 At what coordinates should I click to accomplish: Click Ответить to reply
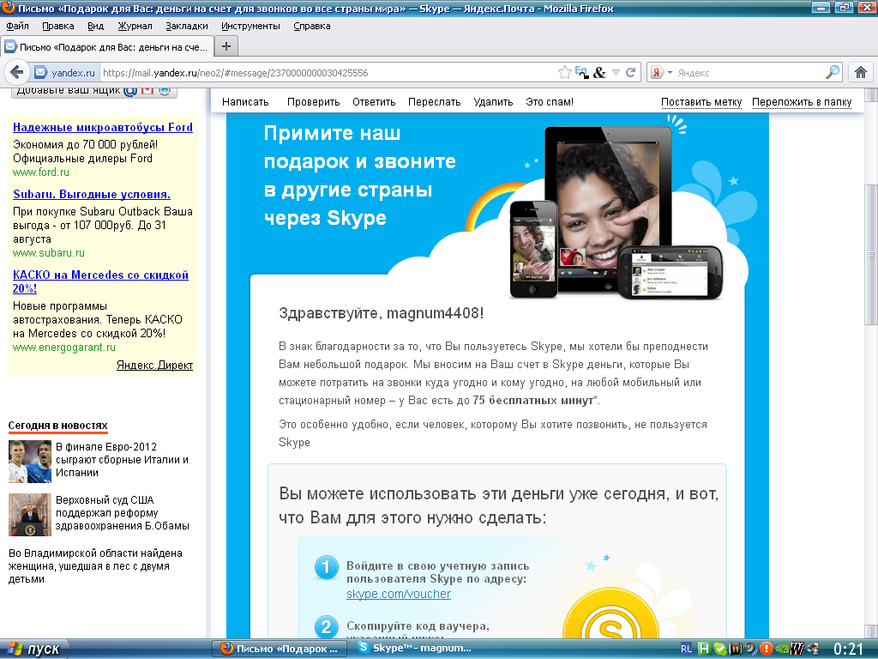click(374, 102)
